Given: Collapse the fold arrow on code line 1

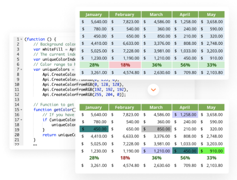Looking at the screenshot, I should pos(21,39).
